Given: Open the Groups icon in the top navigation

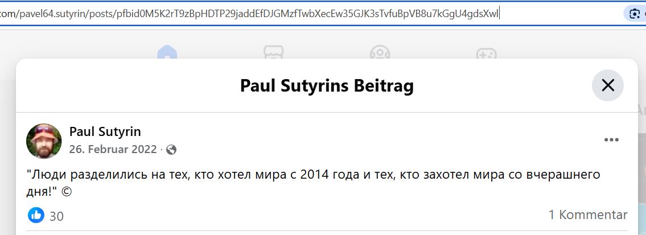Looking at the screenshot, I should [380, 52].
